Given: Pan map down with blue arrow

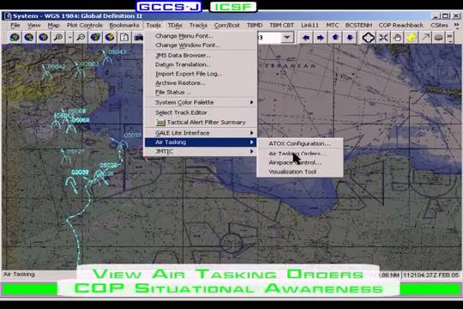Looking at the screenshot, I should click(350, 38).
